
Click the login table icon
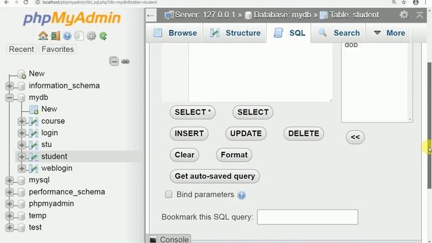point(34,133)
